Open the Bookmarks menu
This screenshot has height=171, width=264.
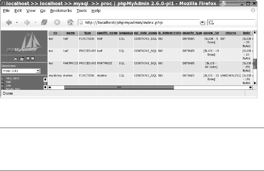pos(61,11)
